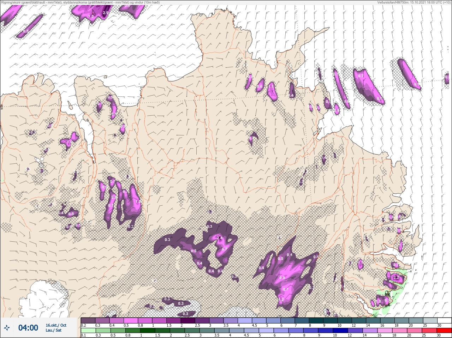
Task: Click the "Veðurstofan/HM750m" model run timestamp
Action: coord(414,2)
